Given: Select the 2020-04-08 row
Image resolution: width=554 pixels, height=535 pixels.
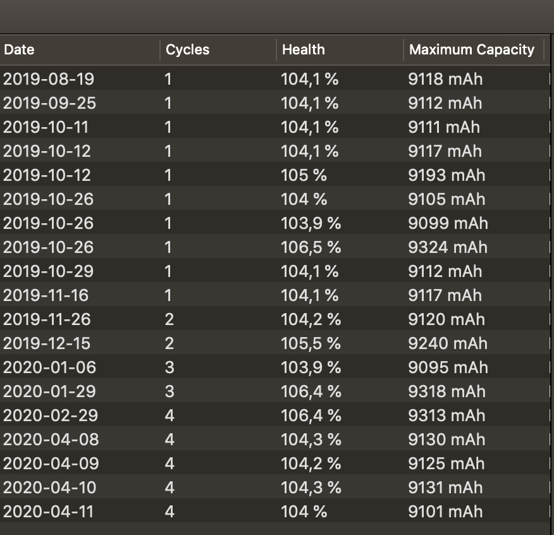Looking at the screenshot, I should point(275,438).
